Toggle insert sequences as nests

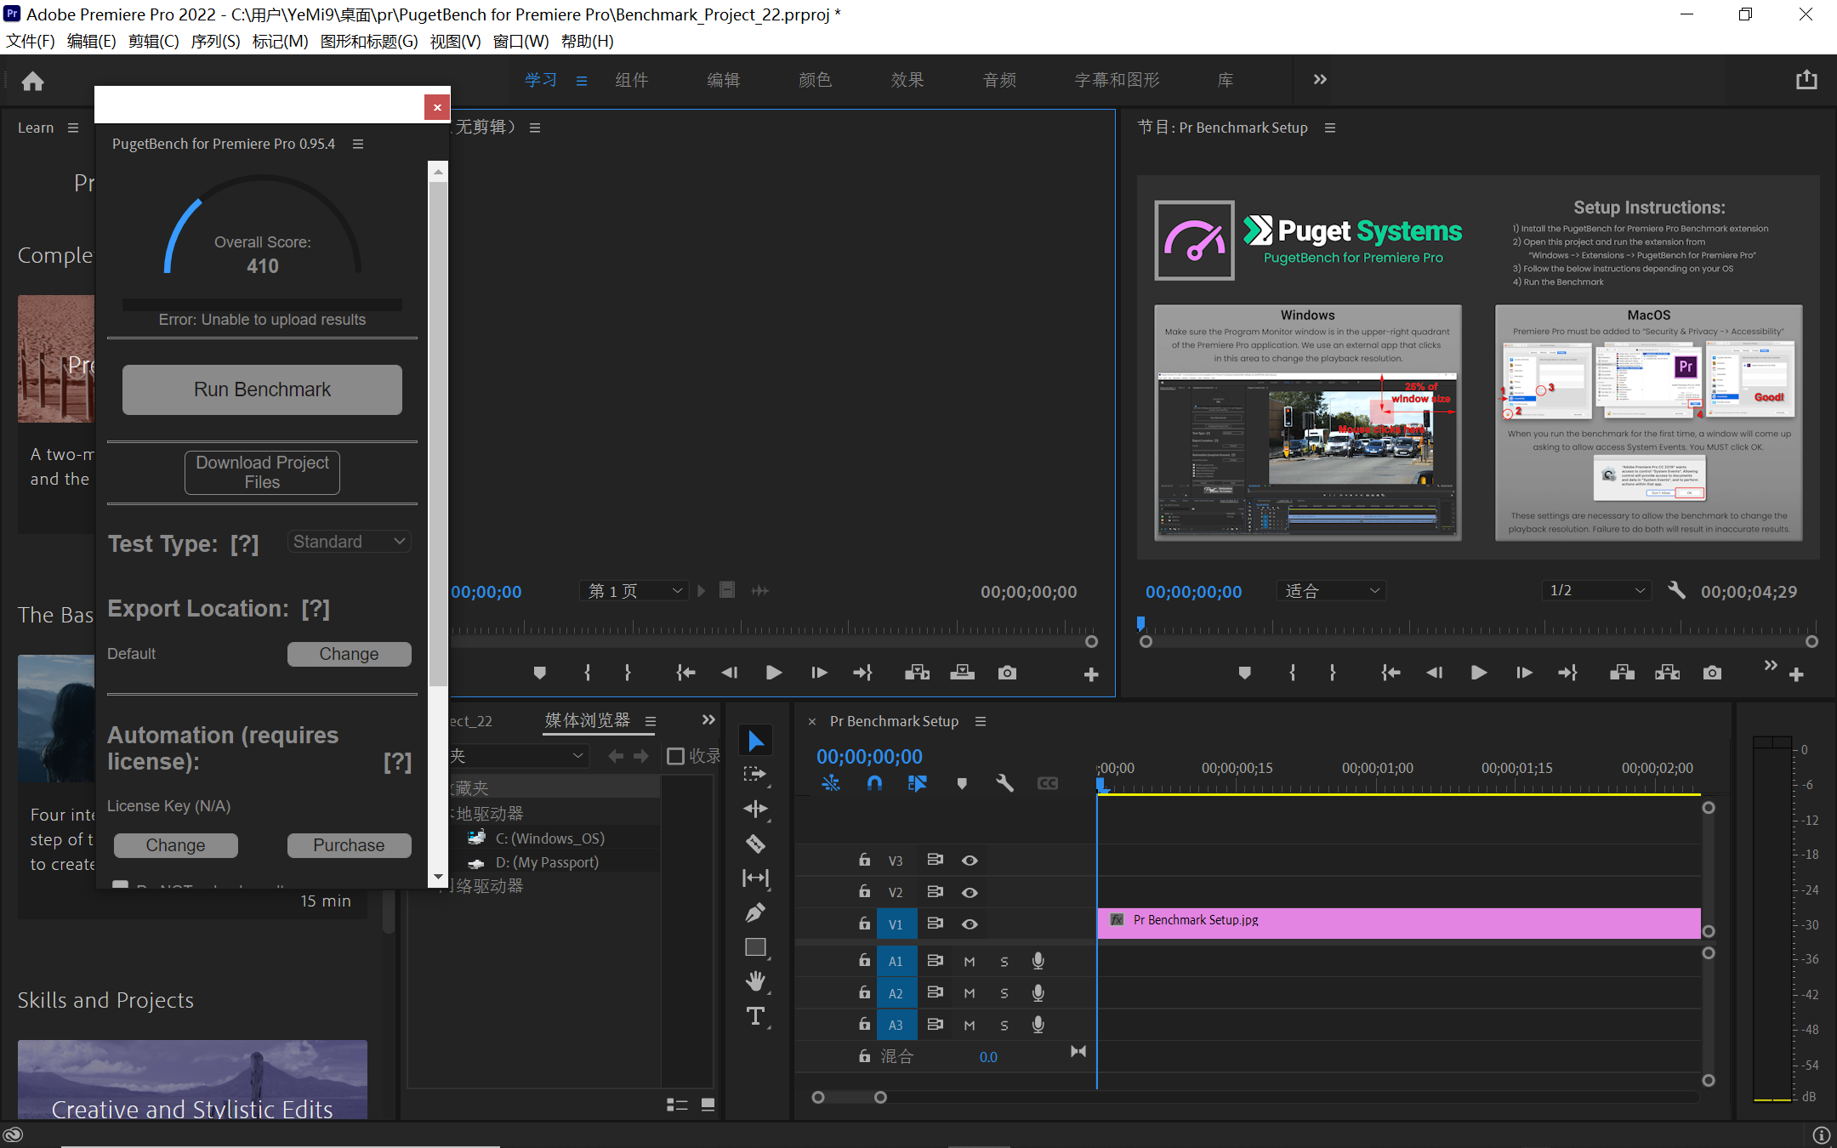pyautogui.click(x=831, y=783)
